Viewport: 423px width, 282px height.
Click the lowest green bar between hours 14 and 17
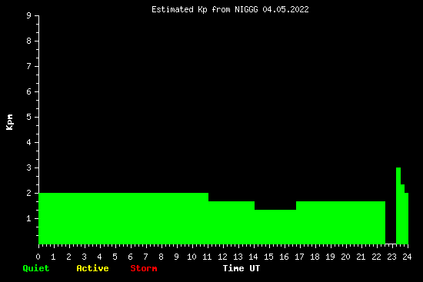click(275, 227)
